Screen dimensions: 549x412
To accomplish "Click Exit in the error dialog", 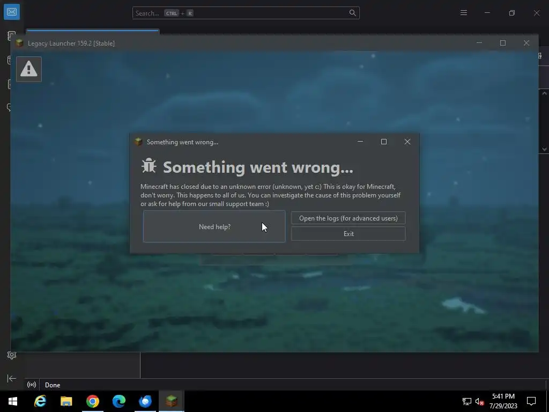I will pyautogui.click(x=348, y=234).
